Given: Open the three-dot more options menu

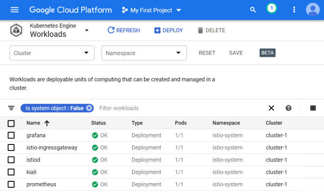Looking at the screenshot, I should 294,10.
